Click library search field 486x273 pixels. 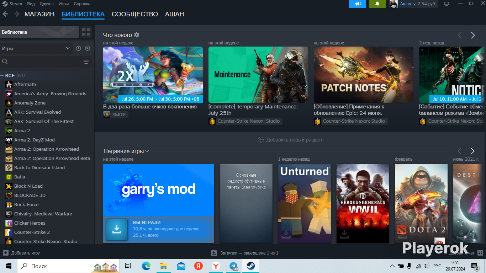click(x=41, y=62)
